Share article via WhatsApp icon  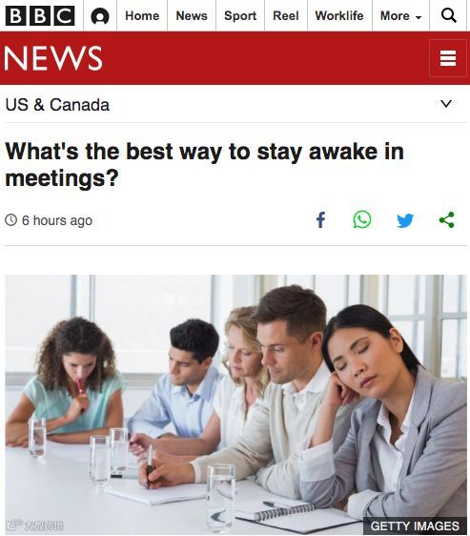point(362,219)
